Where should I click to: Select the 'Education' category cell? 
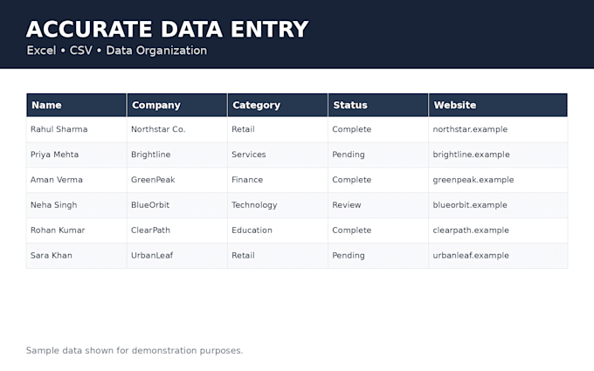pos(278,230)
